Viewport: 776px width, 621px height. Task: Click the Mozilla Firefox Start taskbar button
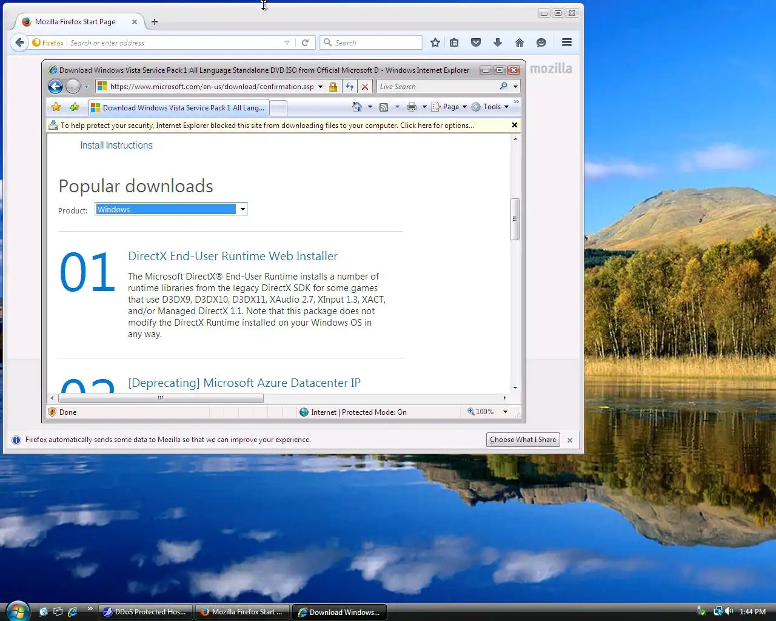[242, 612]
